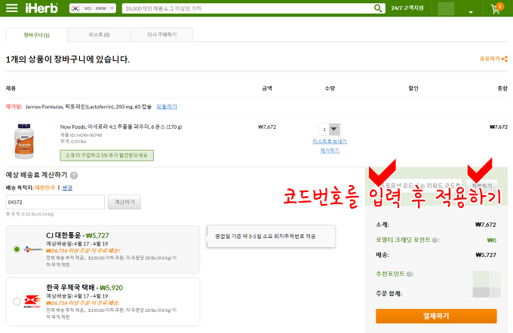Click Jarrow Formulas removed item text
This screenshot has width=513, height=333.
[x=88, y=106]
